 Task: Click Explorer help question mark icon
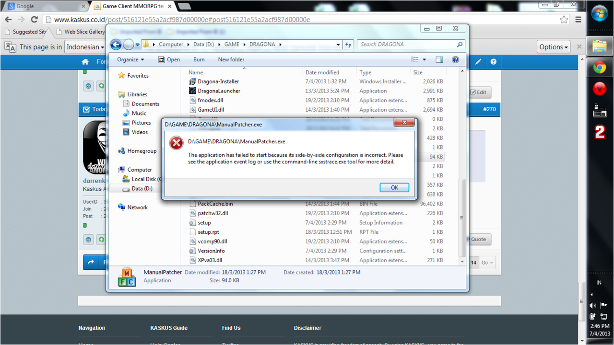tap(455, 60)
